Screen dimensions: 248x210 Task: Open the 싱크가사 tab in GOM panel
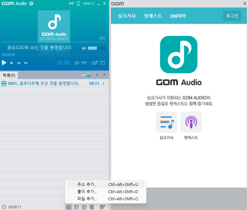click(x=126, y=16)
